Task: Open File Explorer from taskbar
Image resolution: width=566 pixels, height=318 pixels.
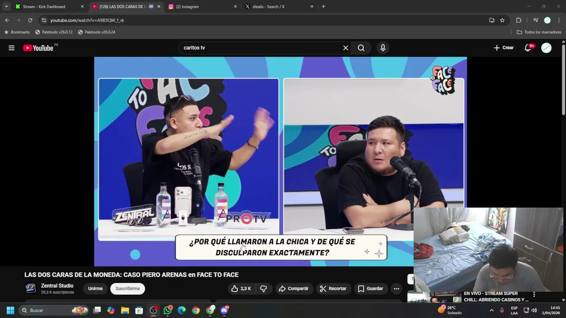Action: pos(125,310)
